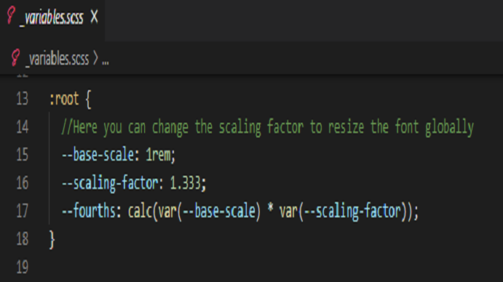Click the Sass file icon in the breadcrumb
The image size is (503, 282).
[x=15, y=57]
